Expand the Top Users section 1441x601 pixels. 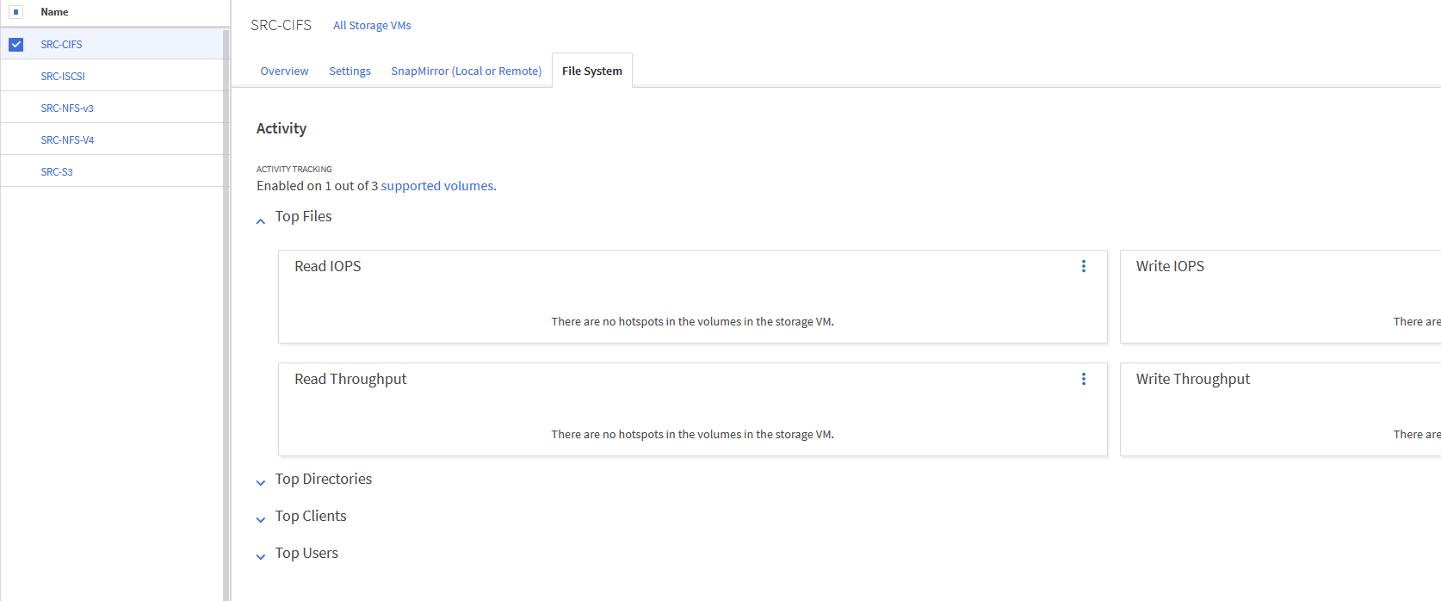click(261, 557)
